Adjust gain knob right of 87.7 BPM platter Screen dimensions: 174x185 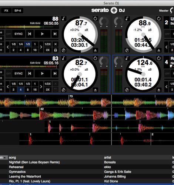click(x=104, y=21)
